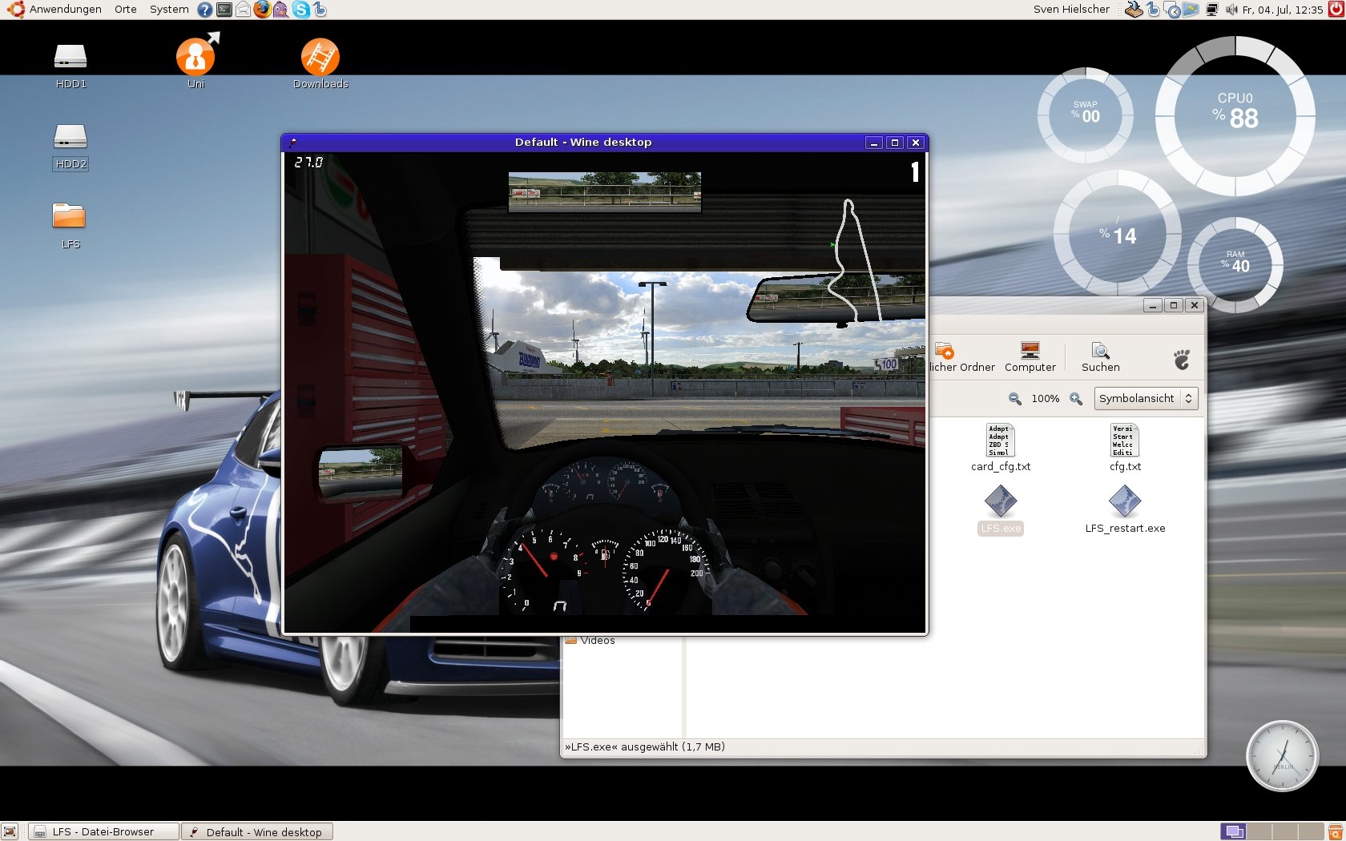Open Skype from the top panel
Image resolution: width=1346 pixels, height=841 pixels.
[300, 10]
